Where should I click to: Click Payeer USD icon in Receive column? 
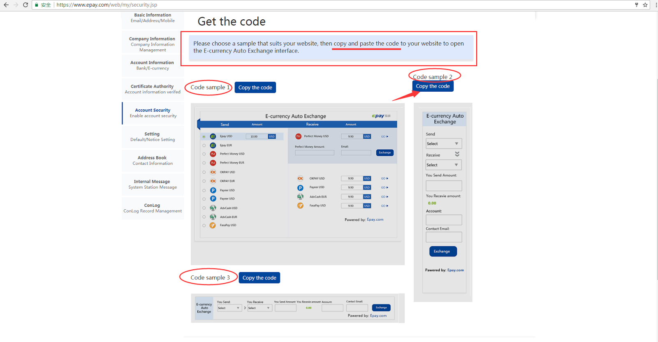300,187
